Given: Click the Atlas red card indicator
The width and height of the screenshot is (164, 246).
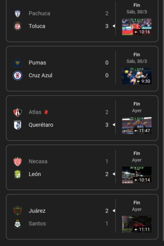Looking at the screenshot, I should pos(46,112).
